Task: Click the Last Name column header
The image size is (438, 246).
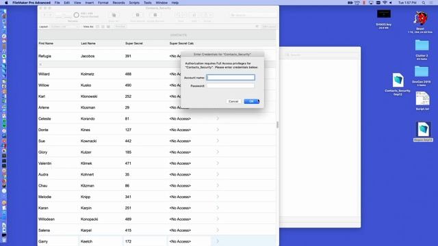Action: point(88,43)
